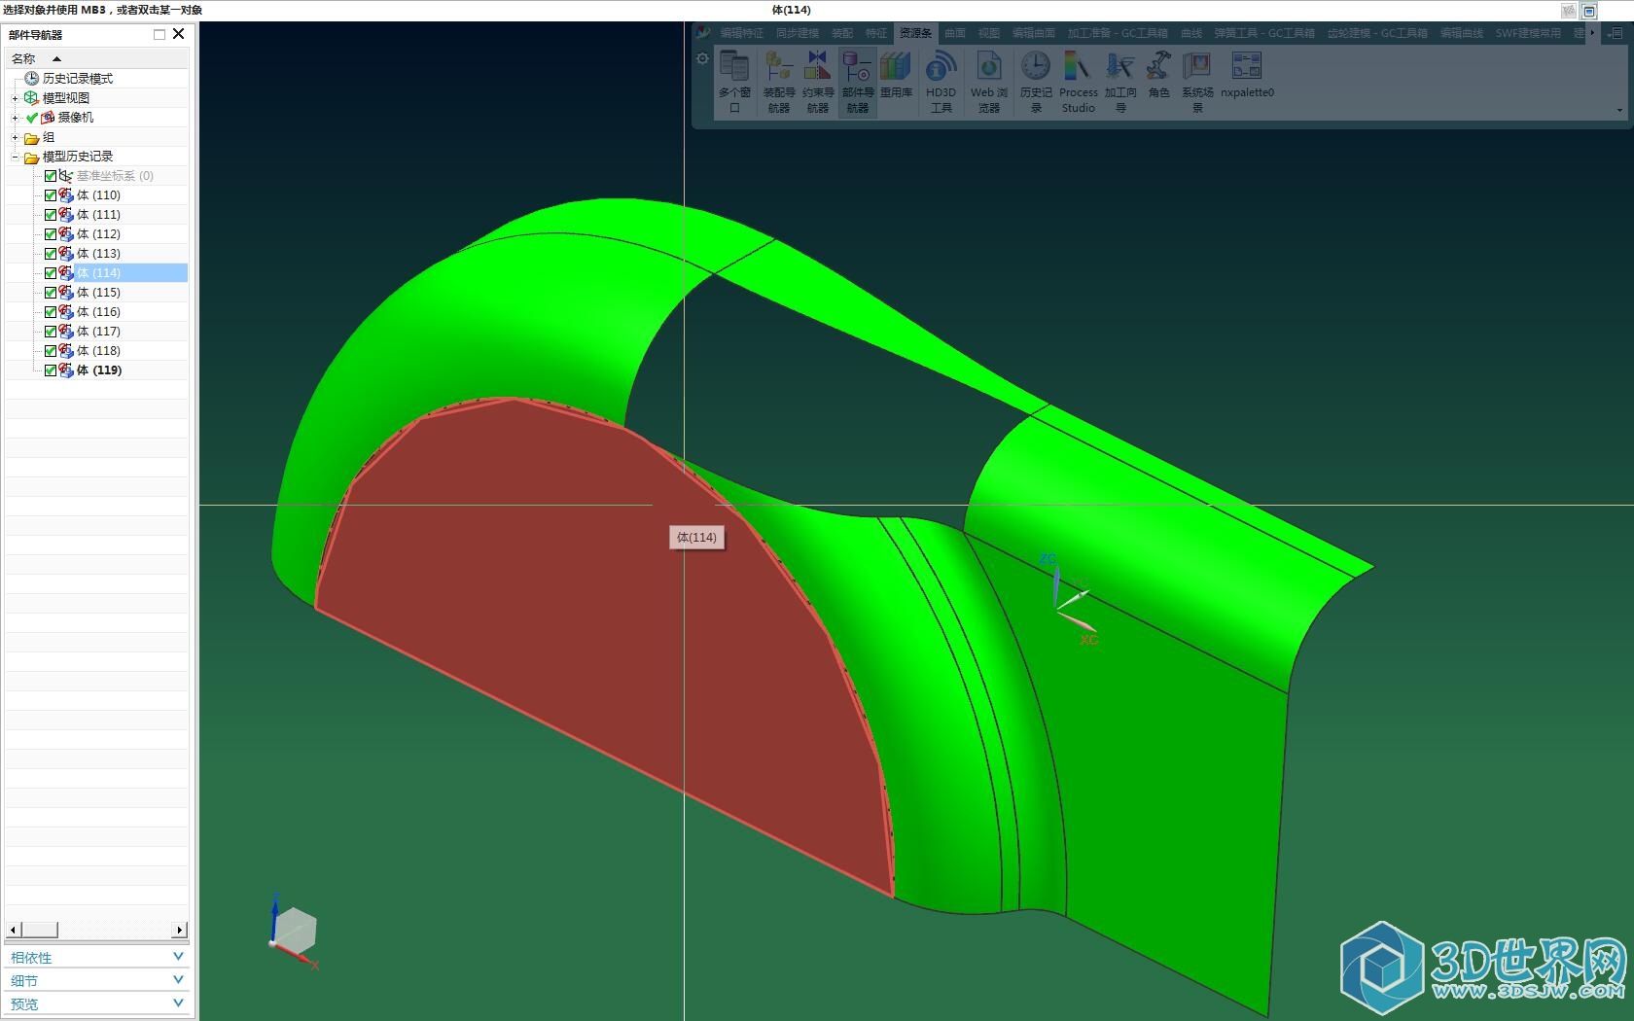Screen dimensions: 1634x1021
Task: Toggle the checkbox for 体 (112)
Action: 51,234
